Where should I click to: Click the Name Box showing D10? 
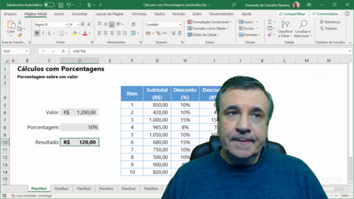(x=15, y=51)
